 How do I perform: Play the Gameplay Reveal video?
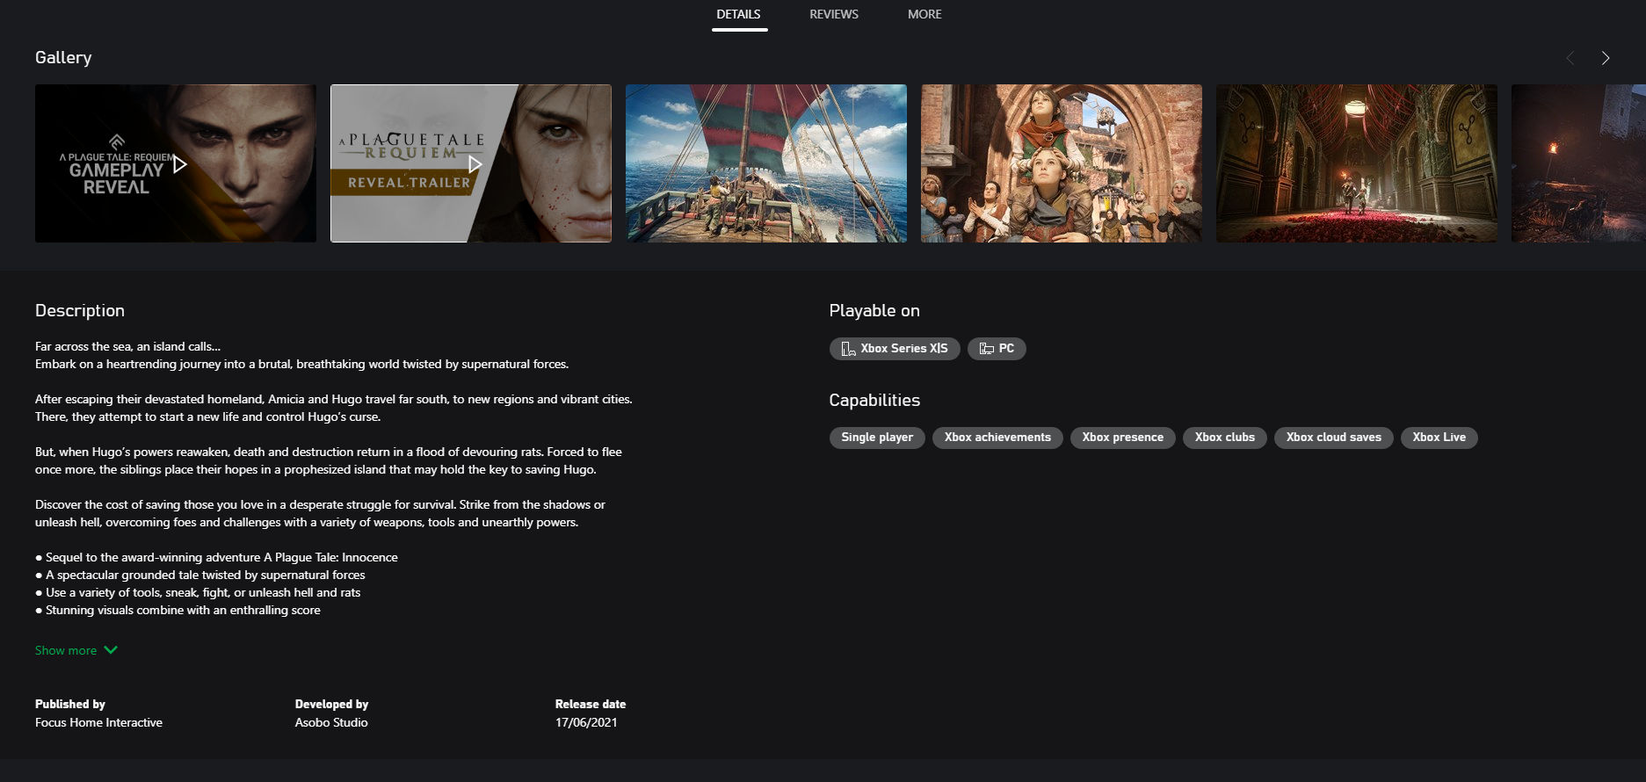coord(176,163)
